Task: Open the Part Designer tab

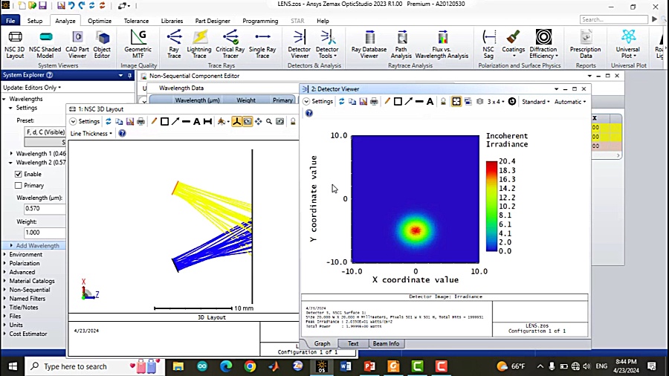Action: pyautogui.click(x=213, y=21)
